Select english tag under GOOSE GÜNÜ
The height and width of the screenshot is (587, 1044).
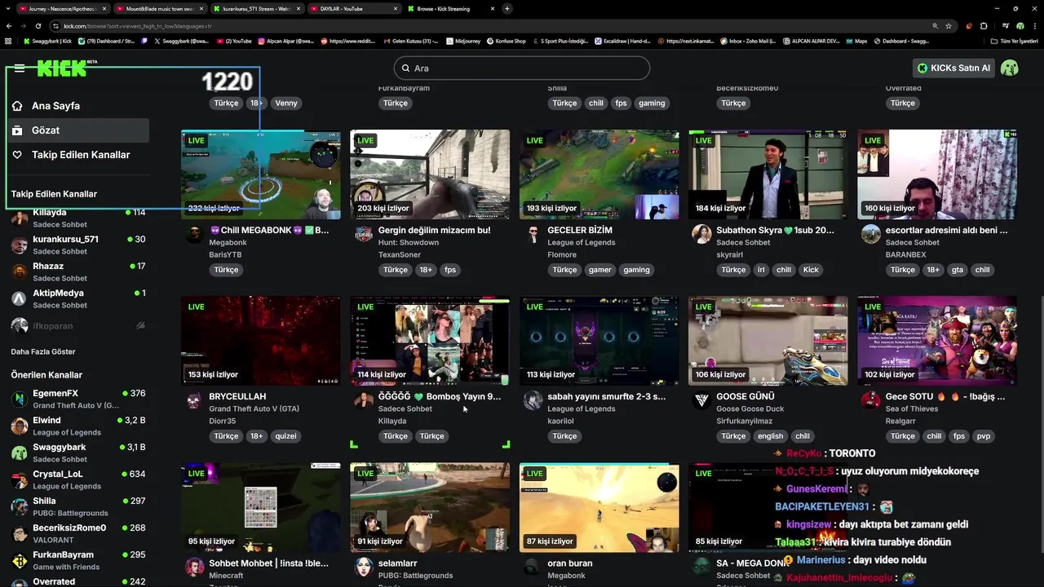[x=770, y=436]
